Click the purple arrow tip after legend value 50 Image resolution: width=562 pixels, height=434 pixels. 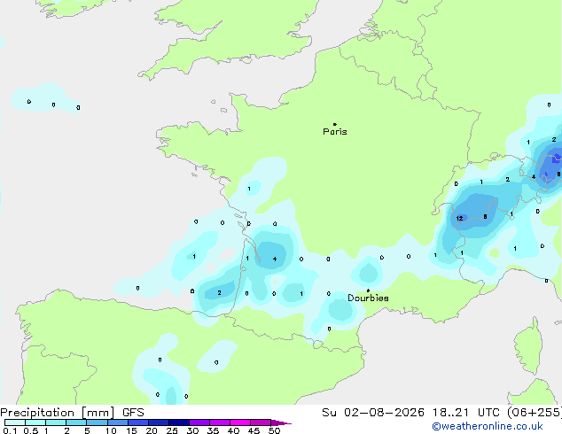point(281,422)
